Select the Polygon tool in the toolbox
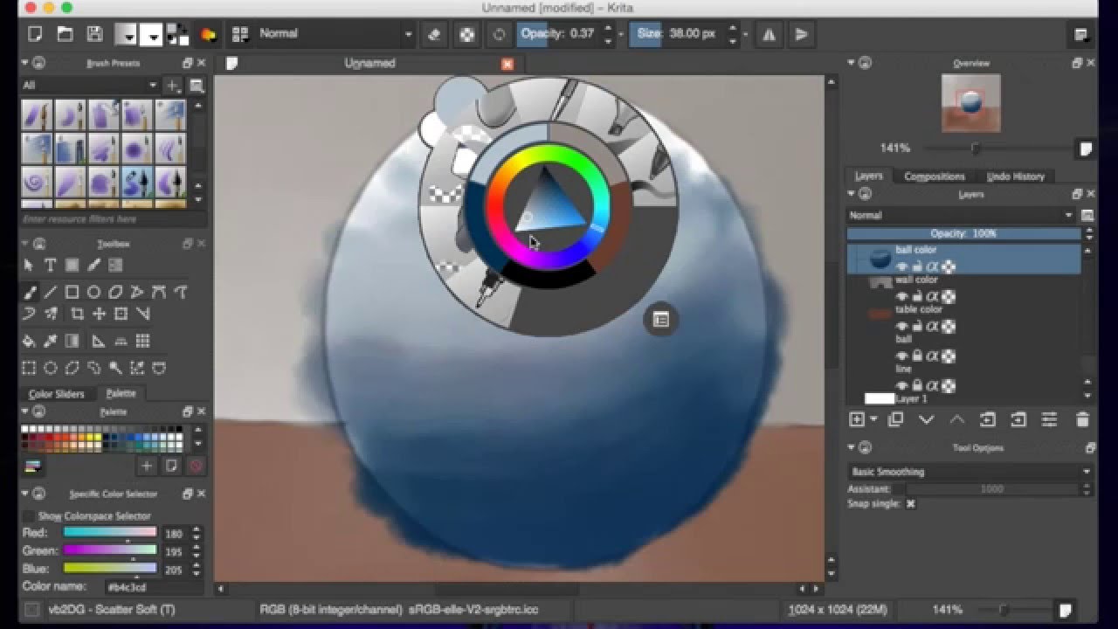Screen dimensions: 1118x629 [116, 292]
